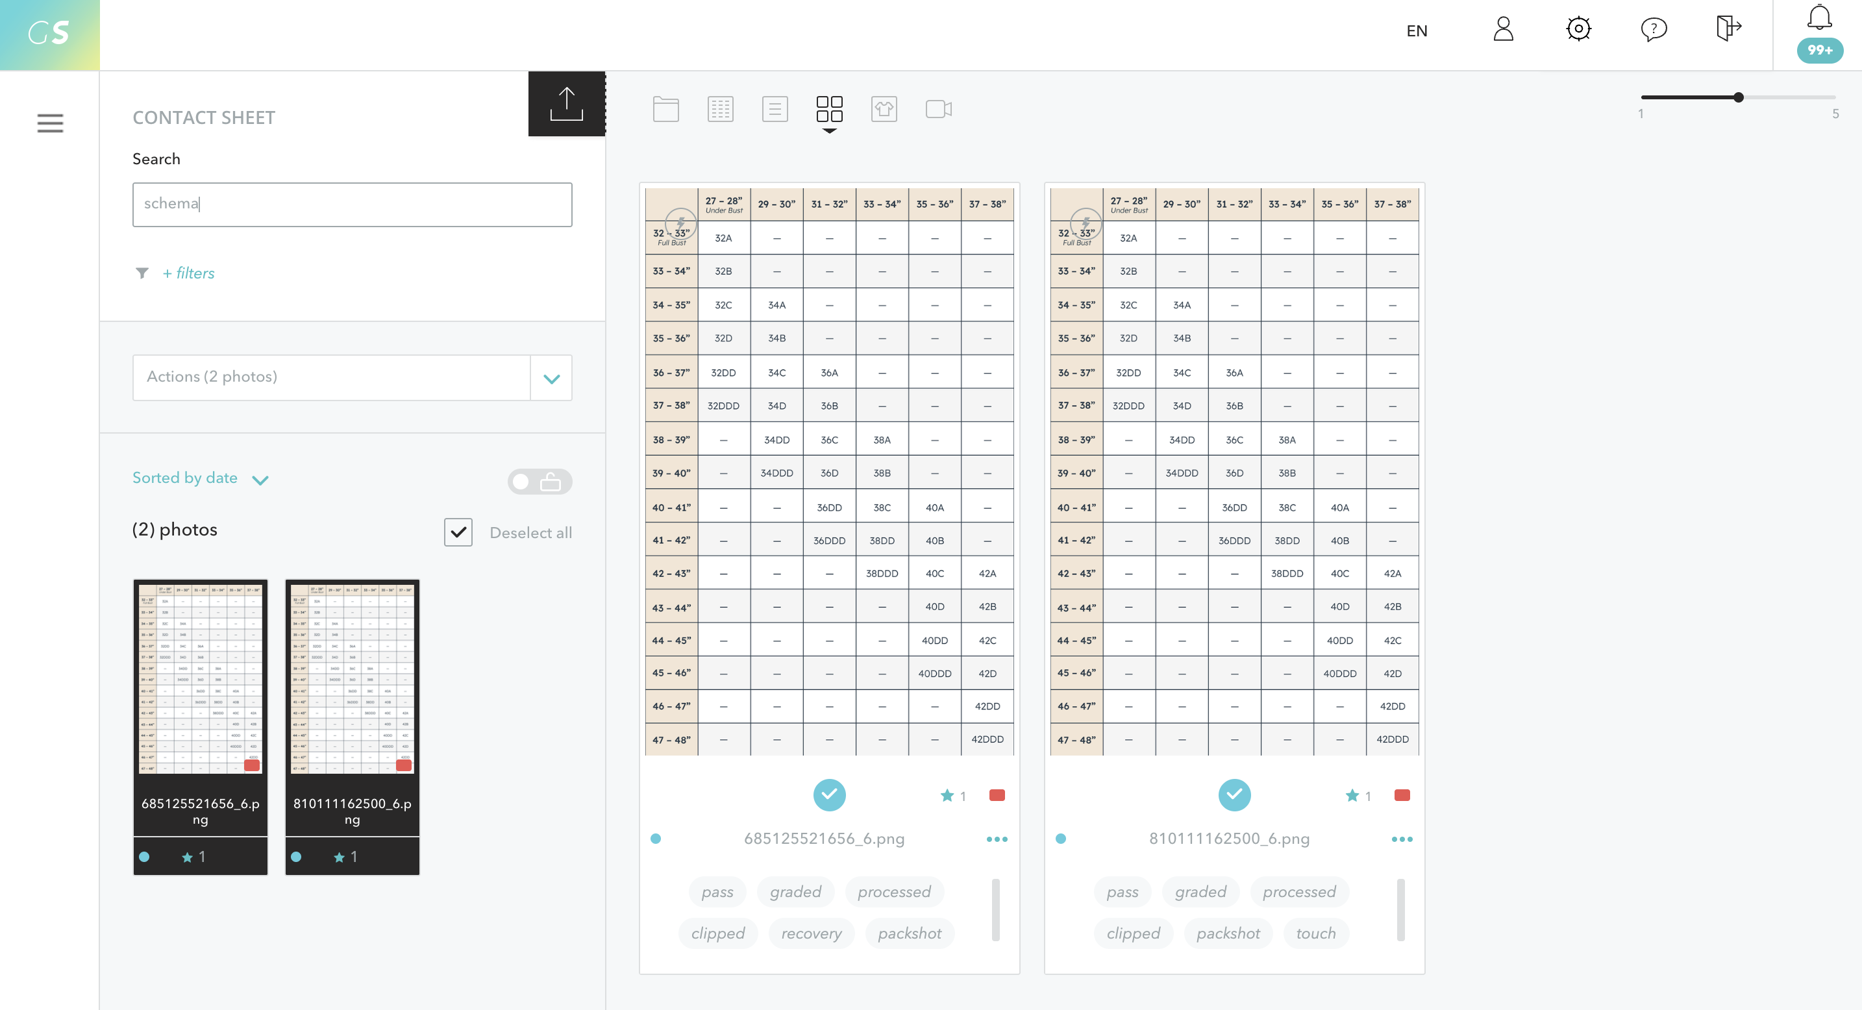Open notifications bell
The width and height of the screenshot is (1862, 1010).
pyautogui.click(x=1819, y=18)
